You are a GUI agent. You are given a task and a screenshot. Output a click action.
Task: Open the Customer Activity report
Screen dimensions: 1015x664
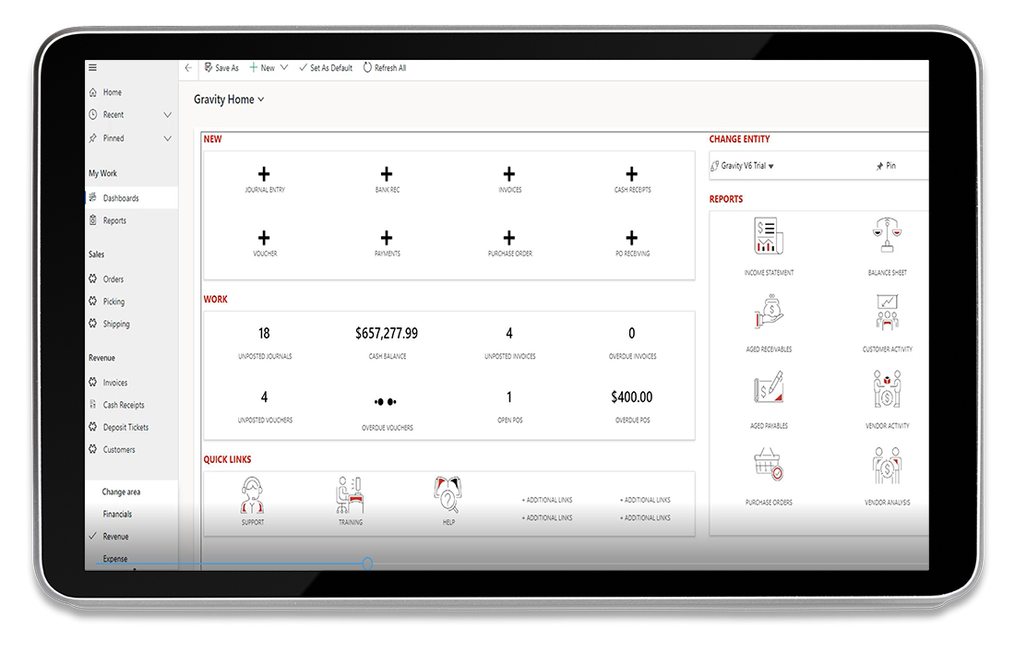pos(887,323)
